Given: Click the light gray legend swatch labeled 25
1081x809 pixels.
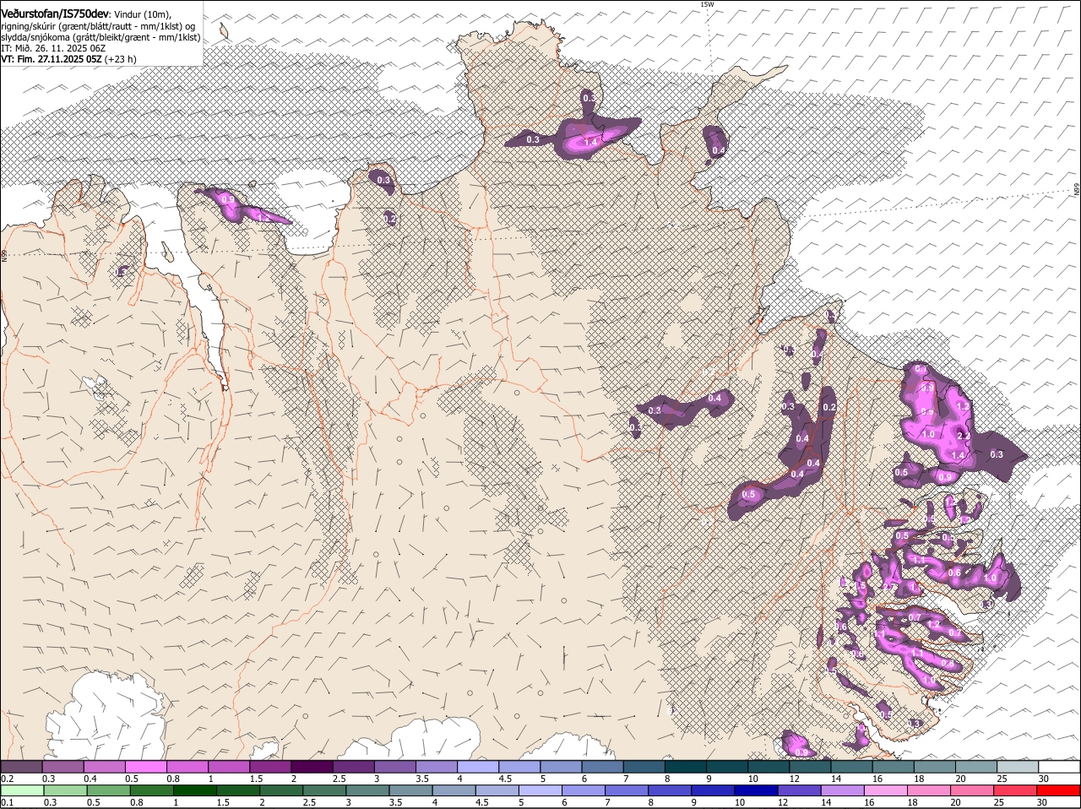Looking at the screenshot, I should [x=1018, y=766].
